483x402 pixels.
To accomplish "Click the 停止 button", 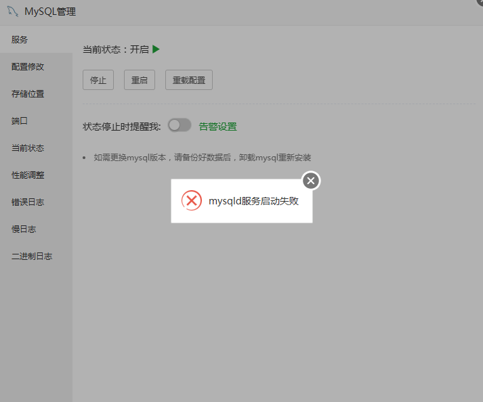I will pyautogui.click(x=98, y=80).
